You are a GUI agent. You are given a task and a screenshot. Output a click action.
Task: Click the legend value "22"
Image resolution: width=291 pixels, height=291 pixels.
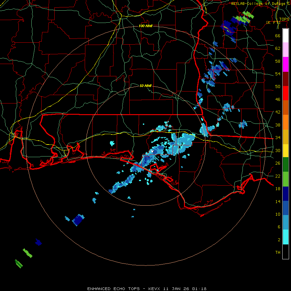coord(278,176)
